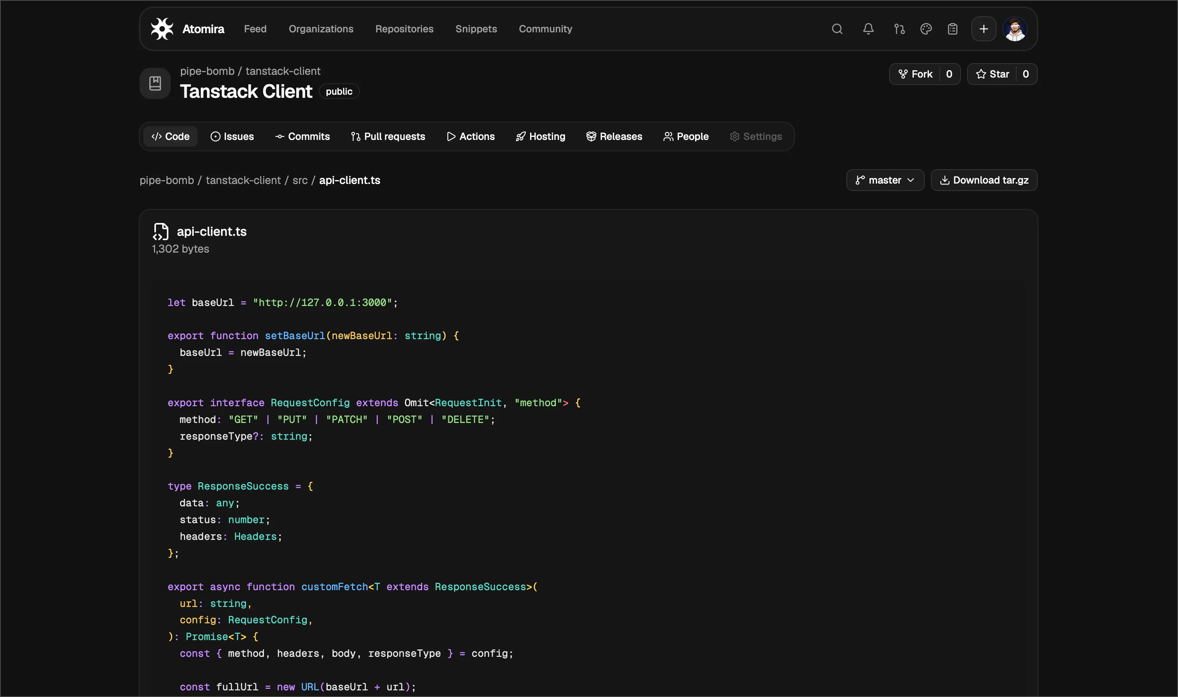
Task: Click the responseType?: string line
Action: point(246,436)
